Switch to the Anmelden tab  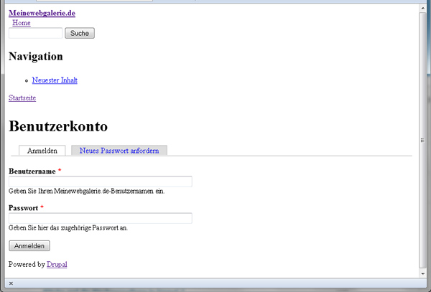pyautogui.click(x=42, y=151)
